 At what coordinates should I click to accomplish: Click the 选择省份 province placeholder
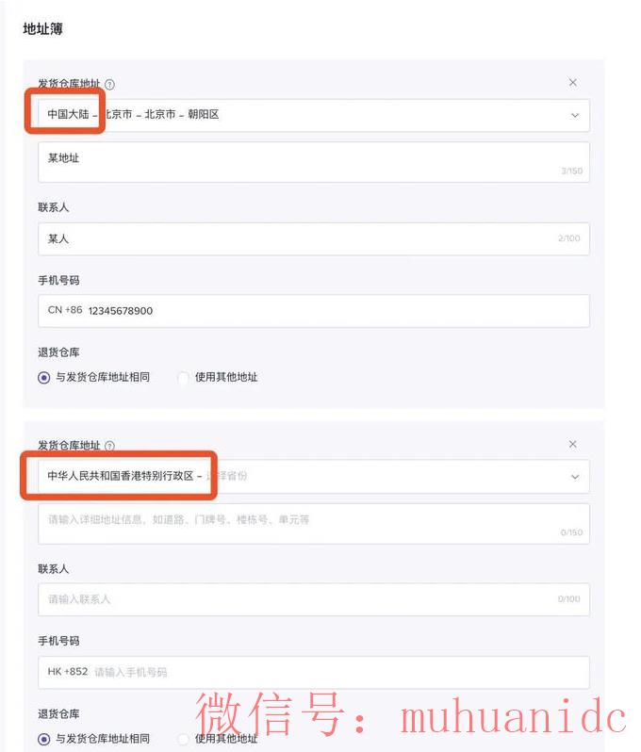point(227,476)
